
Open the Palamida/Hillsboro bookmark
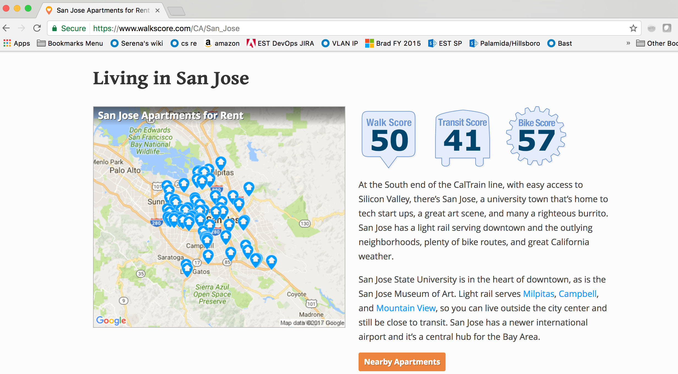[505, 43]
